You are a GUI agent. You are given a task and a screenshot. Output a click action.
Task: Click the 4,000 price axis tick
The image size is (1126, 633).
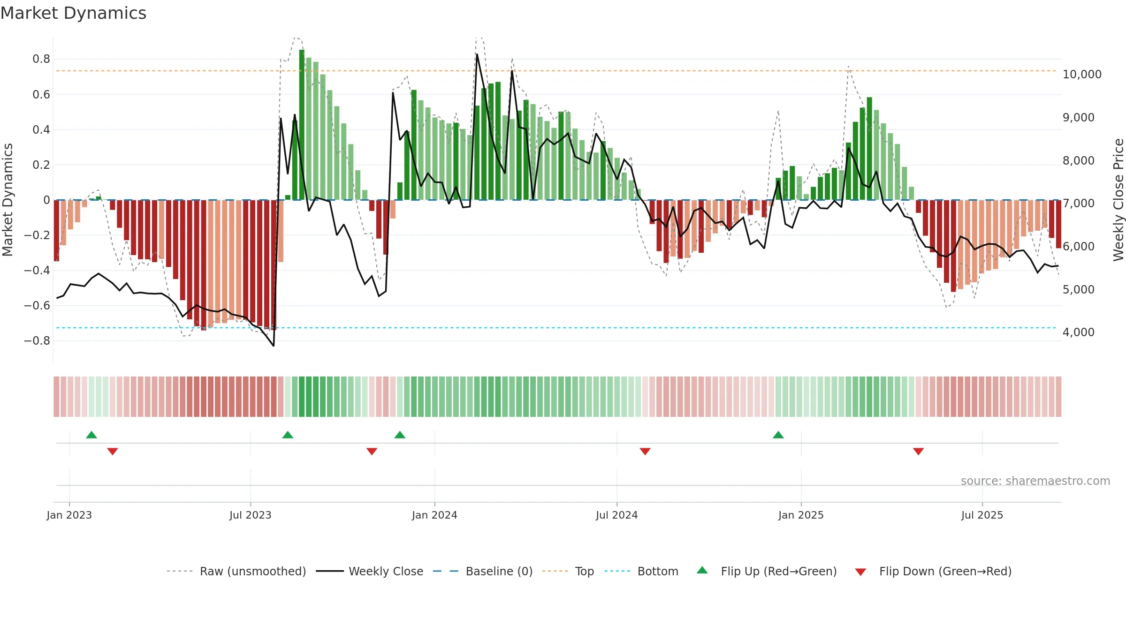coord(1079,332)
